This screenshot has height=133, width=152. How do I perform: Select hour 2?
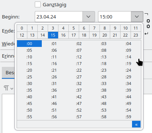pos(43,28)
